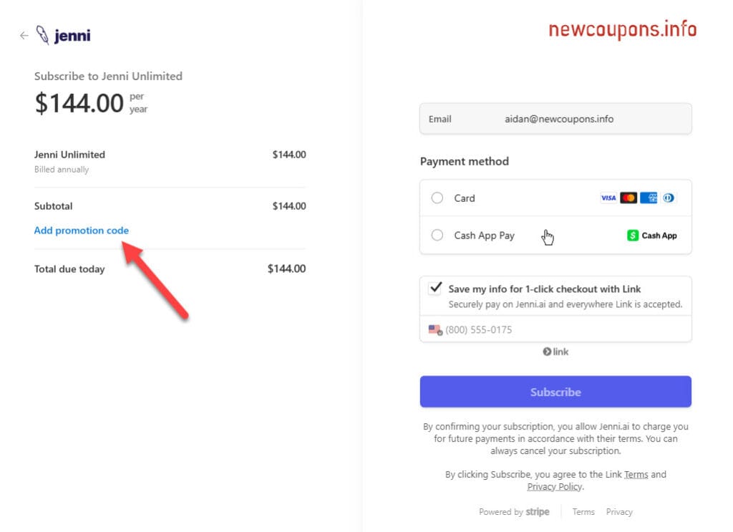Open the footer Terms link

pos(583,512)
